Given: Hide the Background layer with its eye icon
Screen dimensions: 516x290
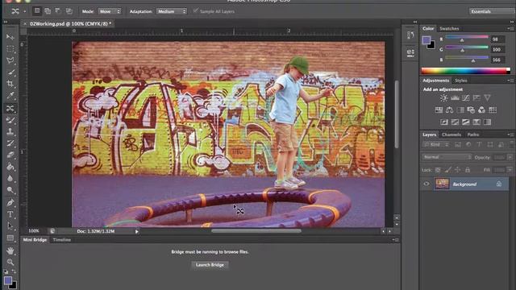Looking at the screenshot, I should [x=427, y=184].
